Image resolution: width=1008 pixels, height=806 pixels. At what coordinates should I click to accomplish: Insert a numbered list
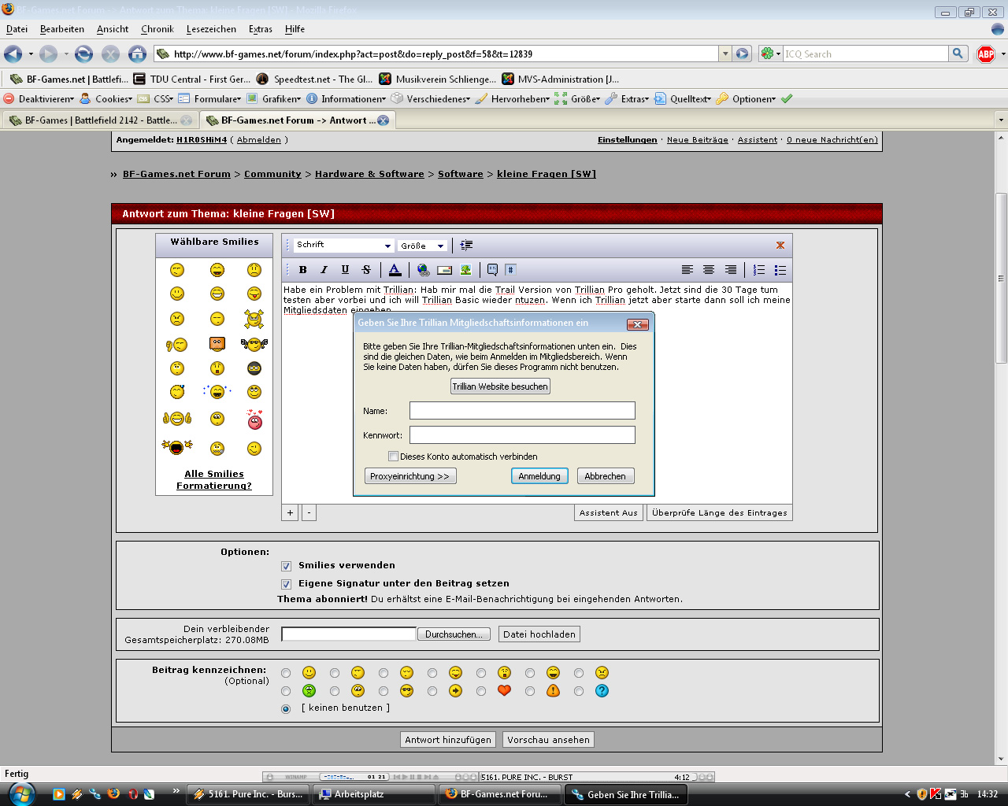pos(759,270)
